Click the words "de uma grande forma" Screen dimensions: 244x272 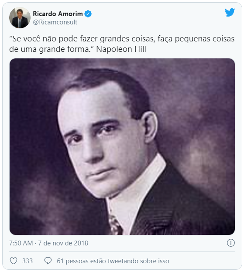(49, 49)
